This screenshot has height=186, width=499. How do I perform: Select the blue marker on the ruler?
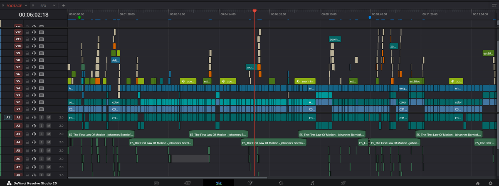point(370,17)
